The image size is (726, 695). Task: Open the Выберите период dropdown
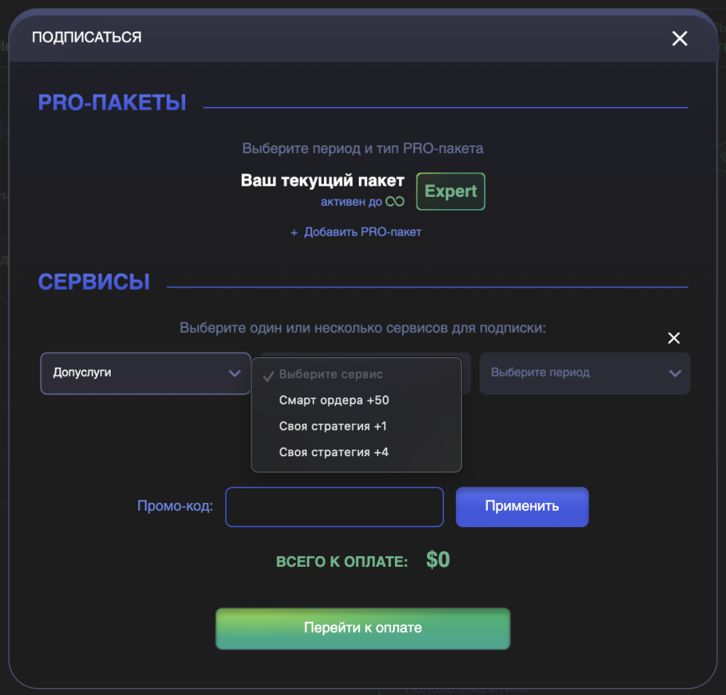pos(584,373)
